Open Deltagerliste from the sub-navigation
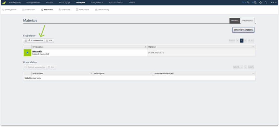This screenshot has width=279, height=127. pos(9,10)
